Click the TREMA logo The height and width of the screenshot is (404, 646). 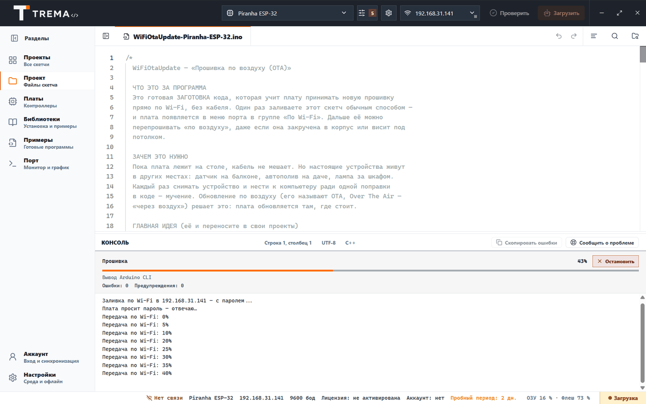(46, 13)
